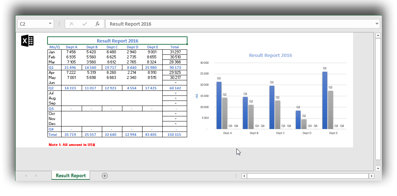397x196 pixels.
Task: Select the grand total 150 315
Action: pyautogui.click(x=175, y=134)
